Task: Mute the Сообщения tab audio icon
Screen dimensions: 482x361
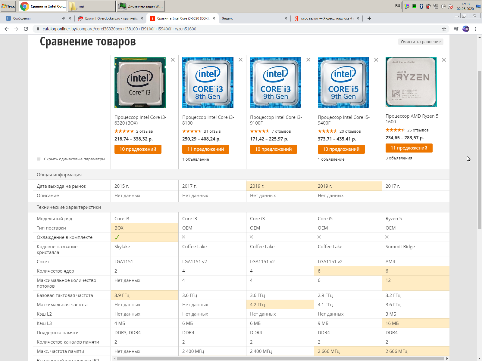Action: pos(63,18)
